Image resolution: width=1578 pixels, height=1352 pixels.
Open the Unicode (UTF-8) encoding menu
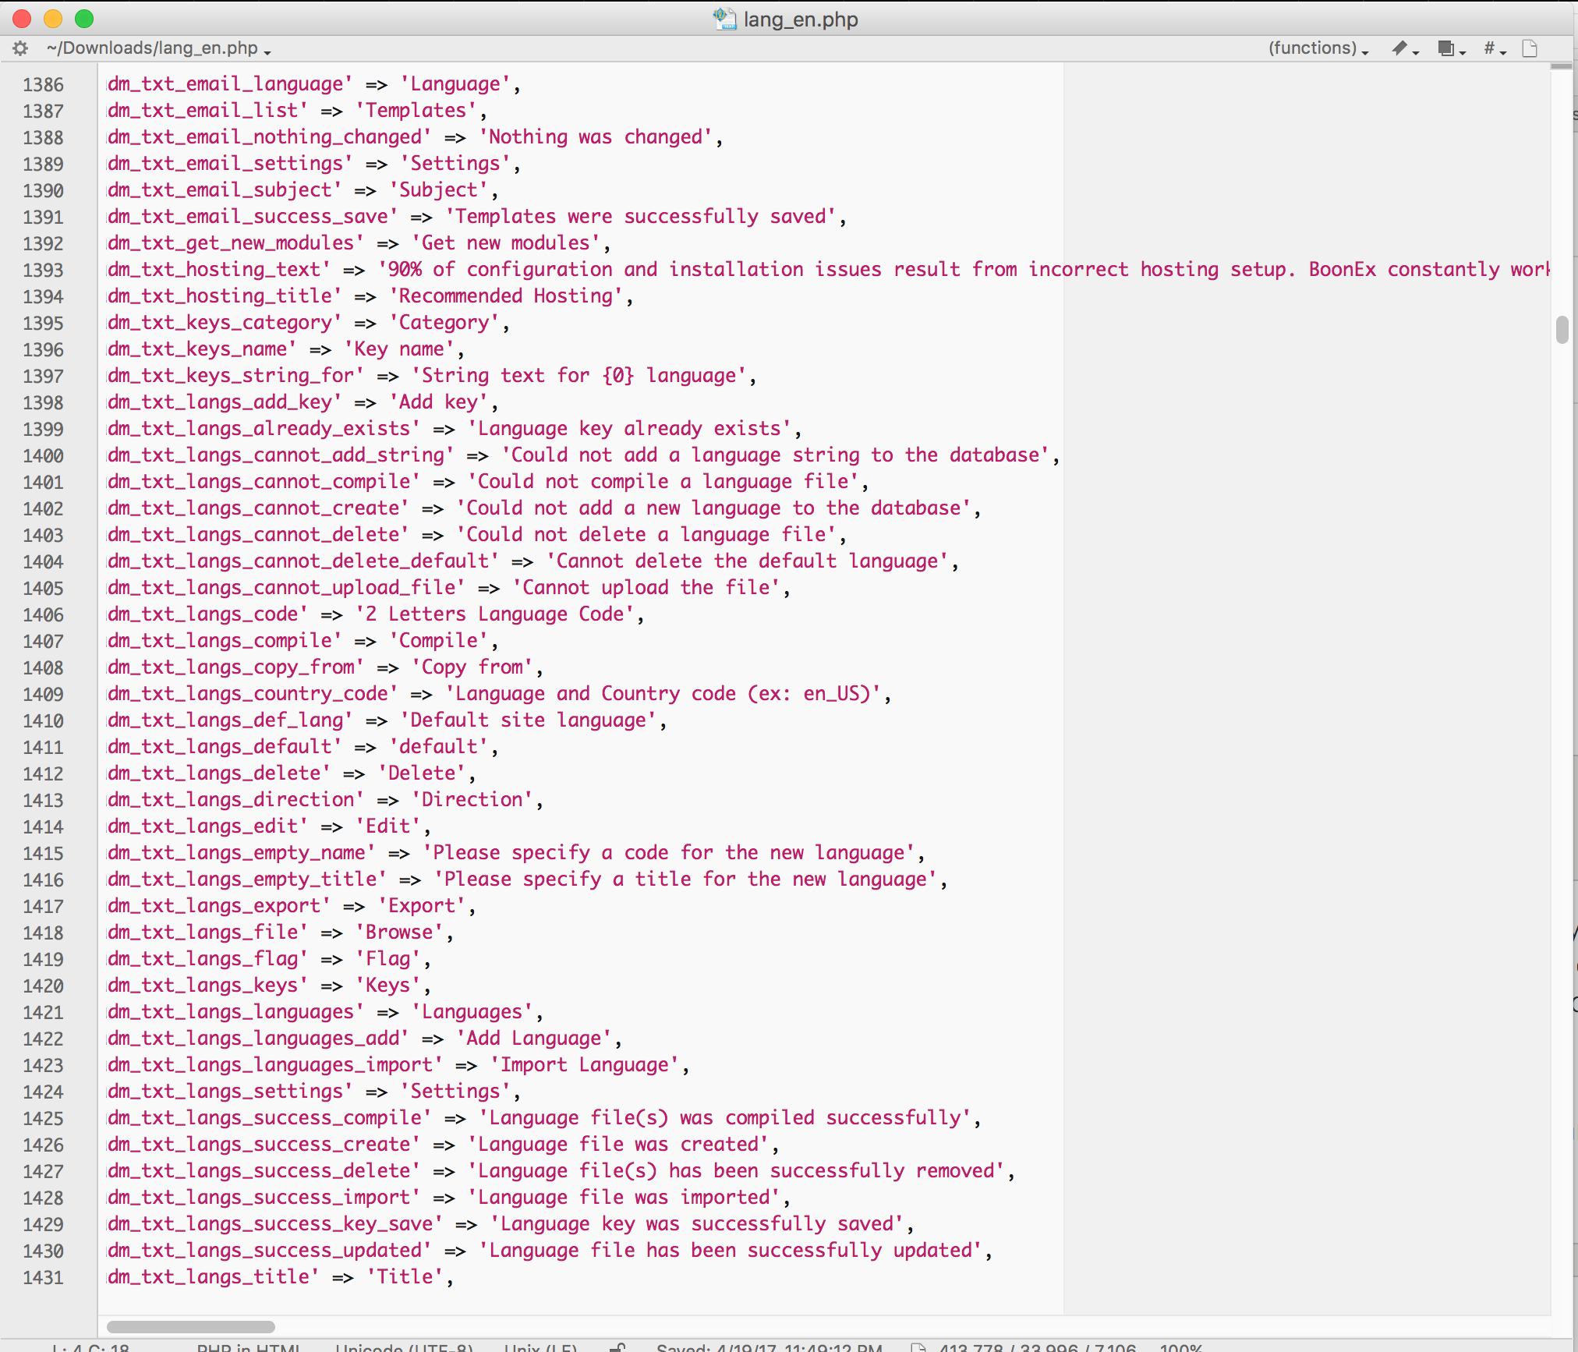[x=404, y=1347]
